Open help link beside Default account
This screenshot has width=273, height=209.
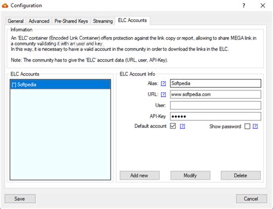pos(182,126)
